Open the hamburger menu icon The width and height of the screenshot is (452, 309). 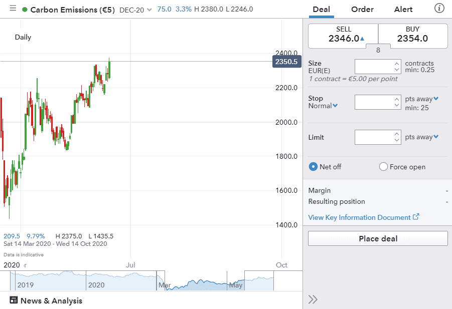[13, 9]
